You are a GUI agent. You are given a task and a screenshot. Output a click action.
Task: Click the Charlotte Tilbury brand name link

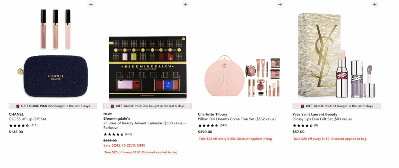tap(212, 114)
